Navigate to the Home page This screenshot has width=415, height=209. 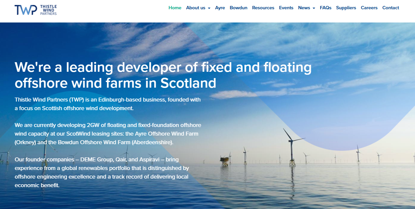tap(175, 8)
